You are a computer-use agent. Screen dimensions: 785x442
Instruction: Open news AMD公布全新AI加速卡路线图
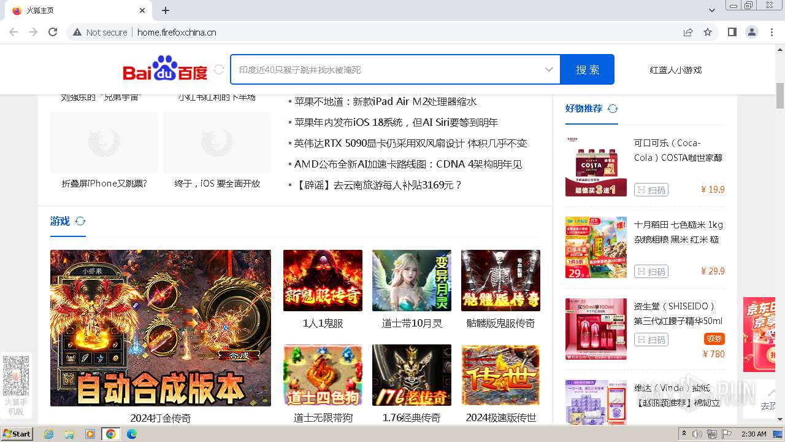408,164
